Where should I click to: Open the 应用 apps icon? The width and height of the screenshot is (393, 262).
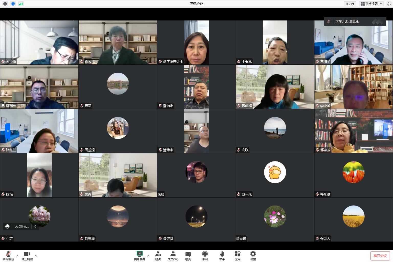tap(238, 256)
